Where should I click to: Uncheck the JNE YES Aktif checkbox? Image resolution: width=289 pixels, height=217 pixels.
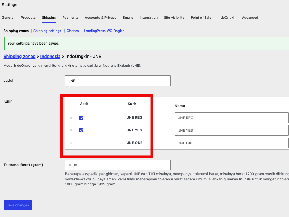tap(81, 130)
